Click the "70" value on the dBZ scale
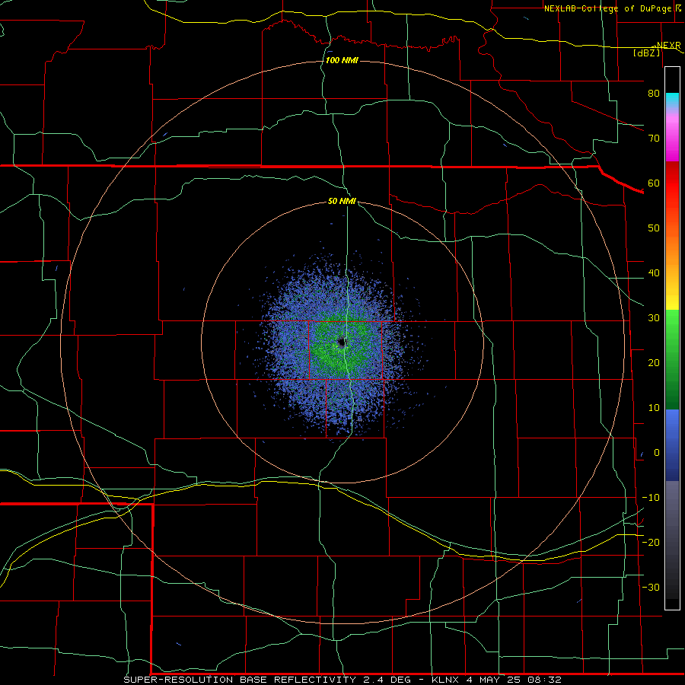The height and width of the screenshot is (685, 685). (x=654, y=138)
